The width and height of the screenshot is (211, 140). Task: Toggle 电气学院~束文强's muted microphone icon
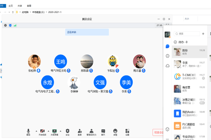[x=111, y=91]
